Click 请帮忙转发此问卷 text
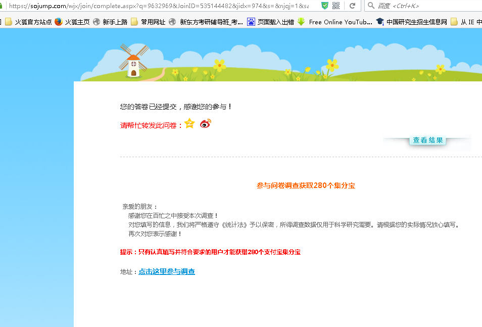 (x=151, y=125)
